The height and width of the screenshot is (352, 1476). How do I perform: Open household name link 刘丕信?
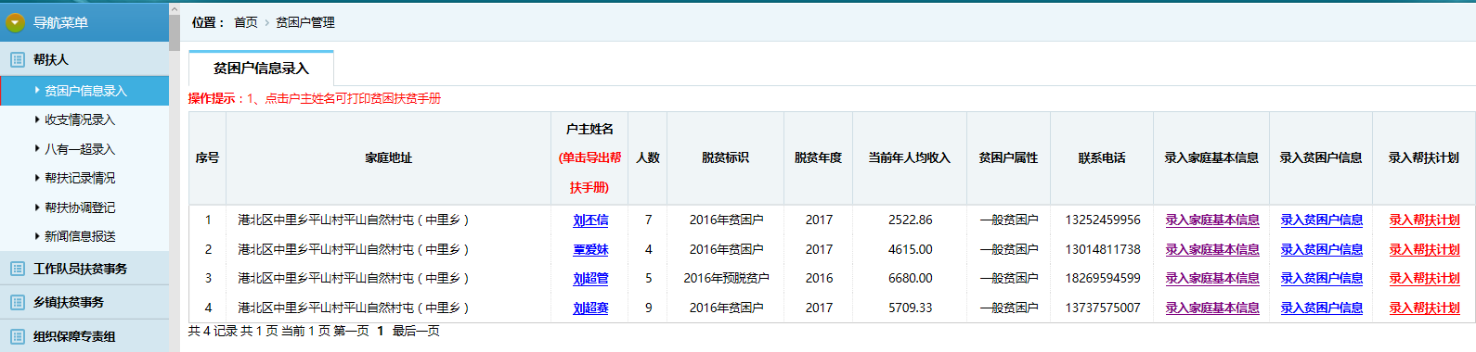point(590,220)
